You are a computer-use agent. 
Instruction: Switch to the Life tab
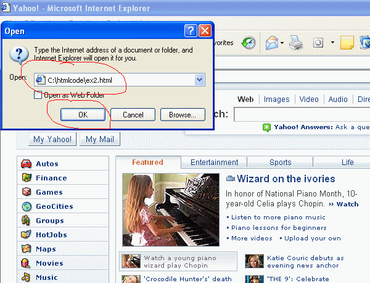[347, 163]
